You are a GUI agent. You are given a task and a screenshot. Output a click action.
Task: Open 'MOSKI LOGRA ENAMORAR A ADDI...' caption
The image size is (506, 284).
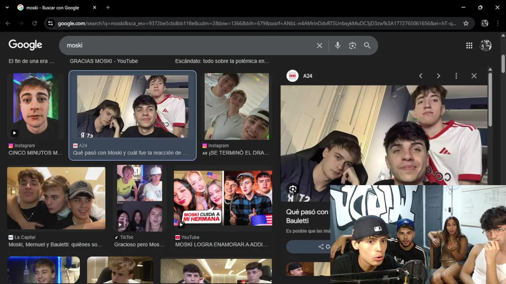click(221, 245)
